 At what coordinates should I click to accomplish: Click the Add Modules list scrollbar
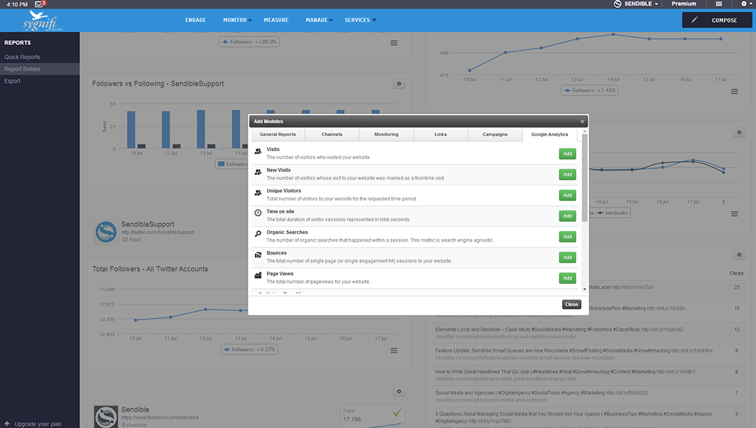tap(585, 185)
